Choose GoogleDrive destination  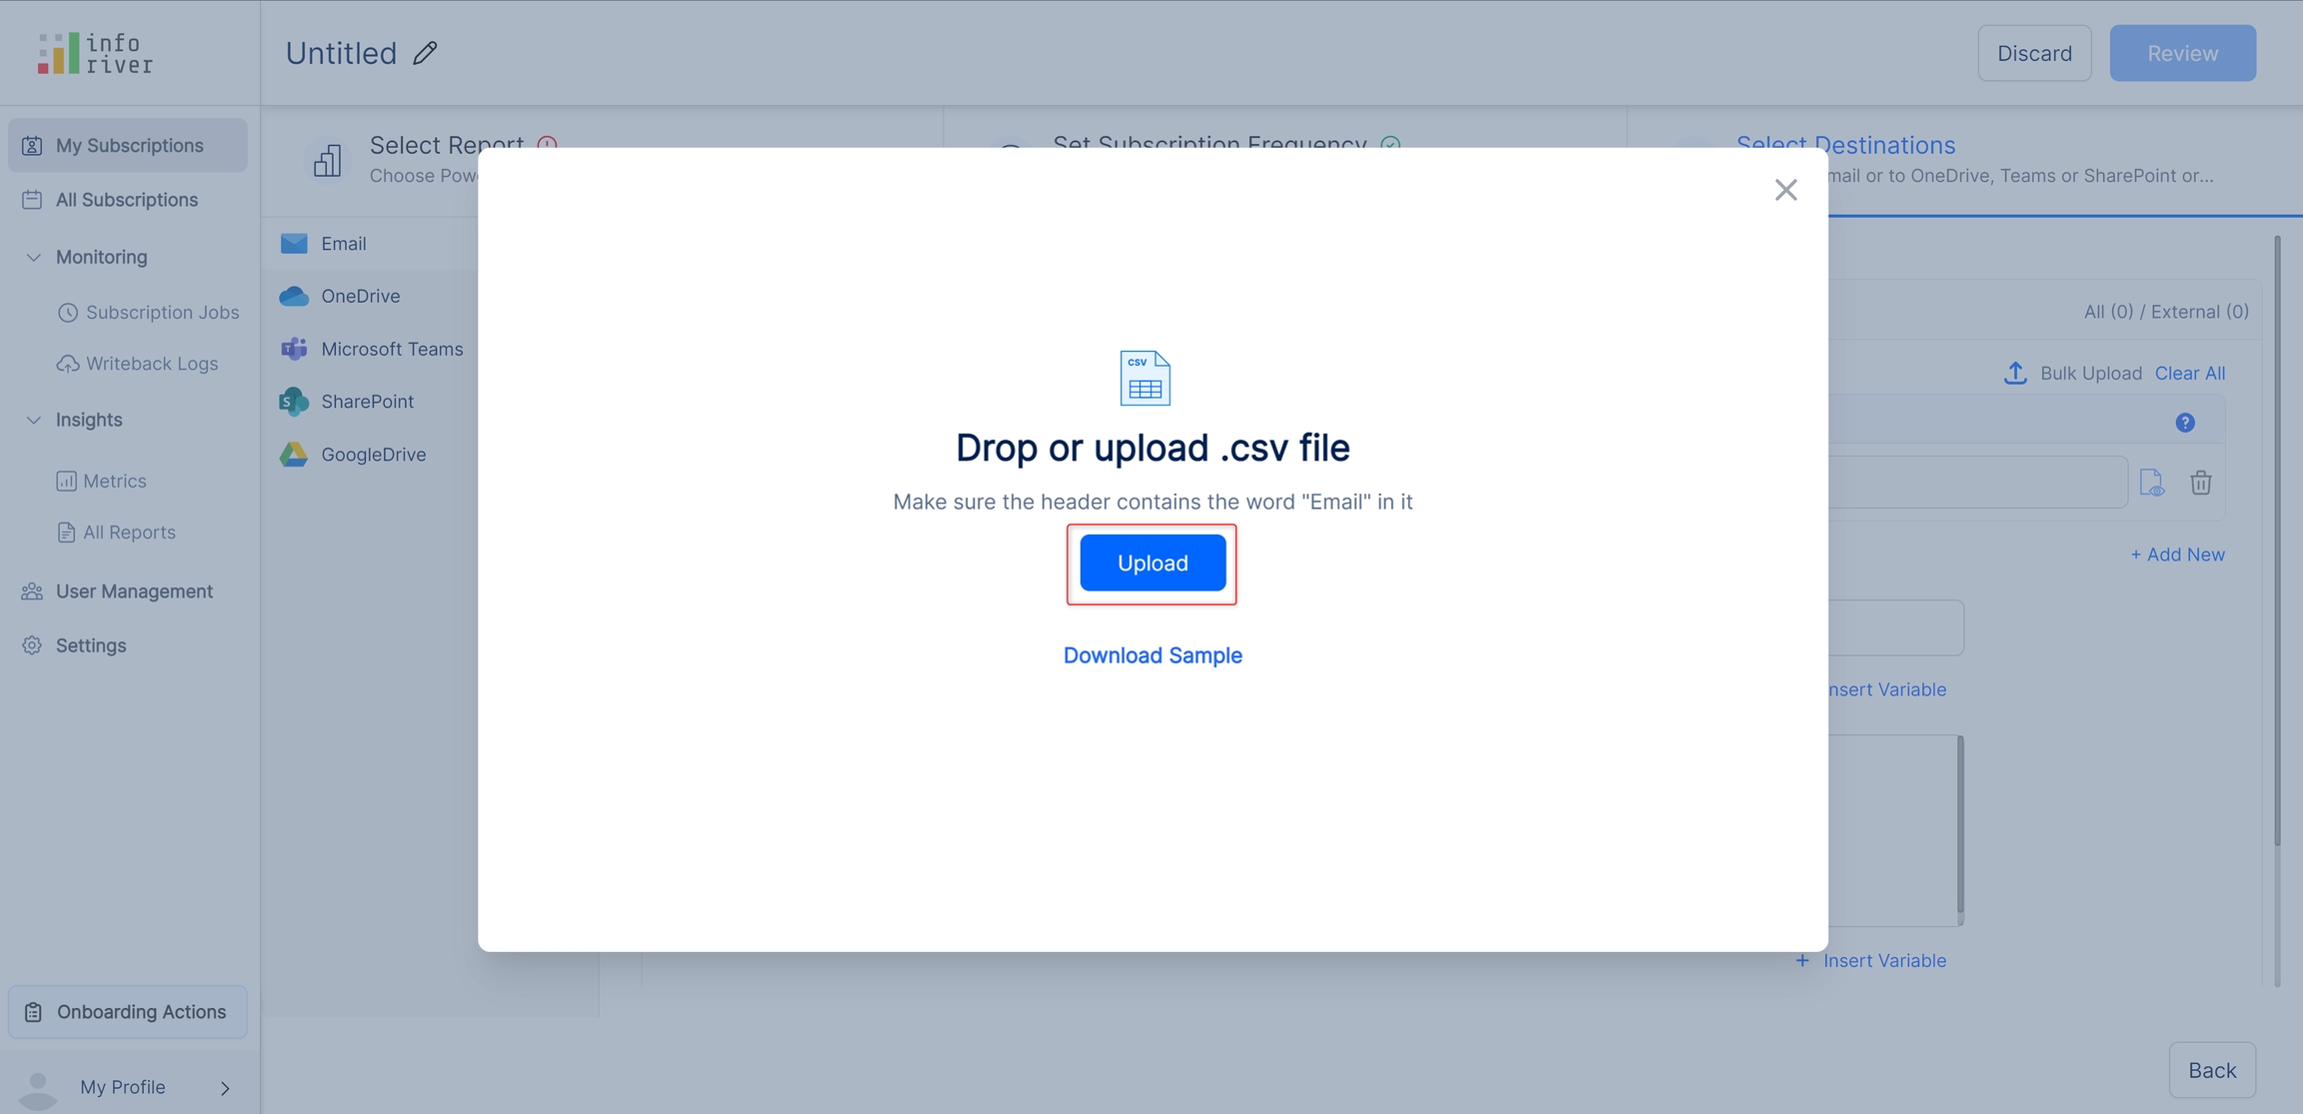[x=373, y=454]
